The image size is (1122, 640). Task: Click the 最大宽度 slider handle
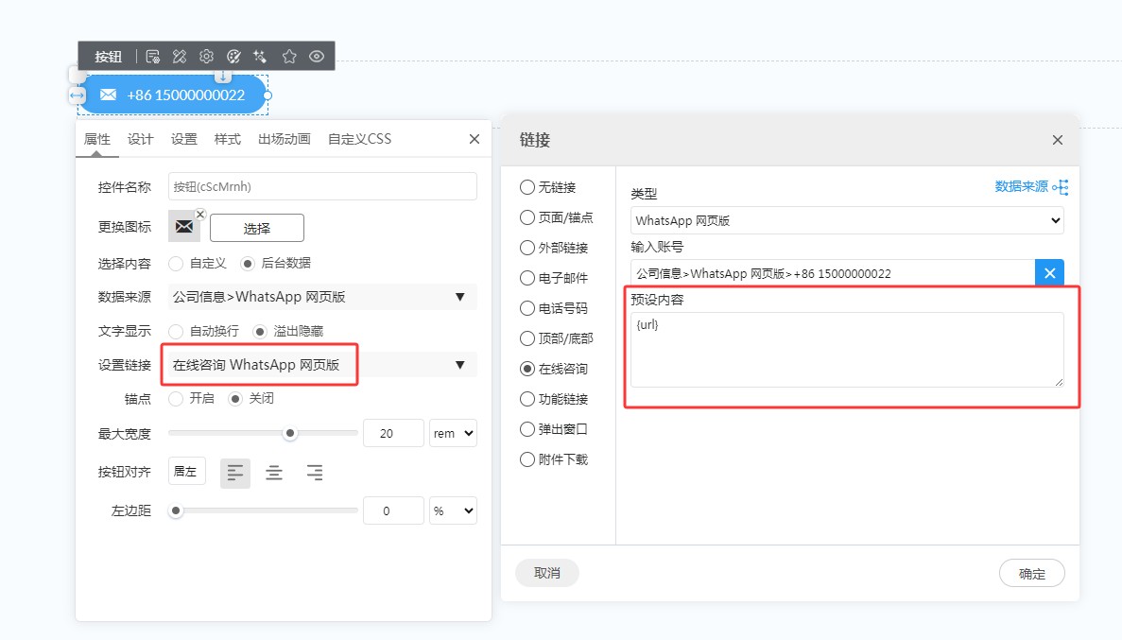pos(290,433)
